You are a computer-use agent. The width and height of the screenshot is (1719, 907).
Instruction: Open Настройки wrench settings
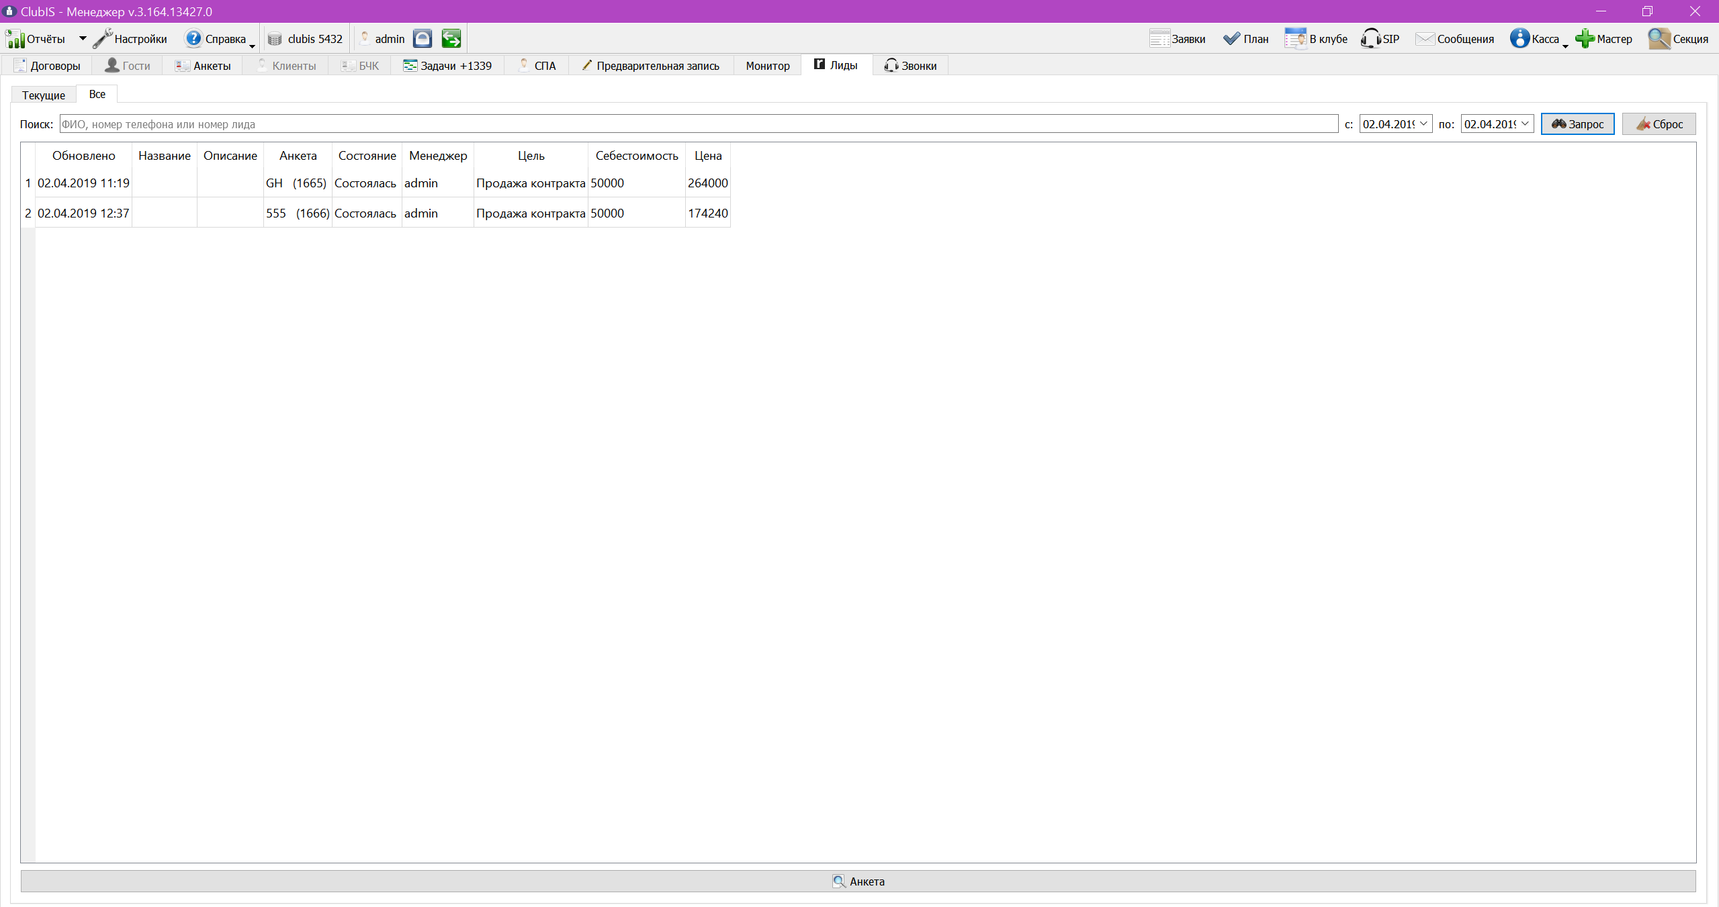pyautogui.click(x=103, y=39)
